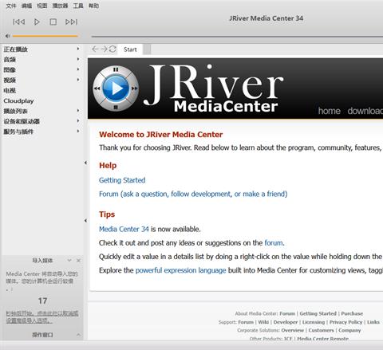The image size is (383, 350).
Task: Open Forum in the Support row
Action: tap(246, 322)
